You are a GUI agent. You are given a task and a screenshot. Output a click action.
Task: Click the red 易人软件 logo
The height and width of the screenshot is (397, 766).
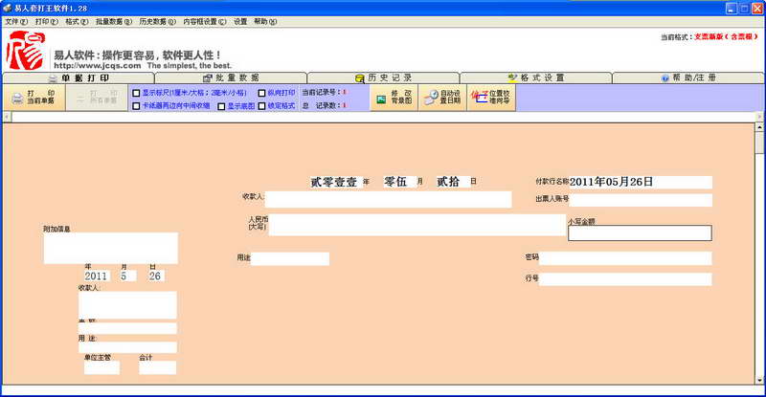(x=26, y=51)
